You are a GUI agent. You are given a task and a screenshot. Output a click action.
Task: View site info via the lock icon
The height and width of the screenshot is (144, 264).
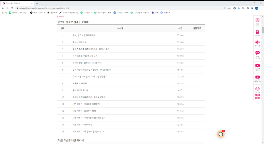click(17, 8)
